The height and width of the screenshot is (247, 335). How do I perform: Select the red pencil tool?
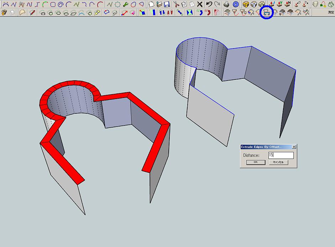click(32, 12)
